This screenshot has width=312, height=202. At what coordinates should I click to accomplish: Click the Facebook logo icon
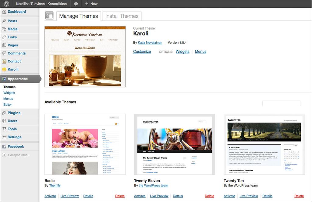point(4,147)
